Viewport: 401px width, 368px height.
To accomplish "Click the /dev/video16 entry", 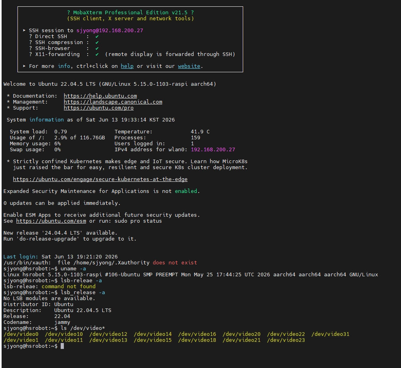I will 197,334.
